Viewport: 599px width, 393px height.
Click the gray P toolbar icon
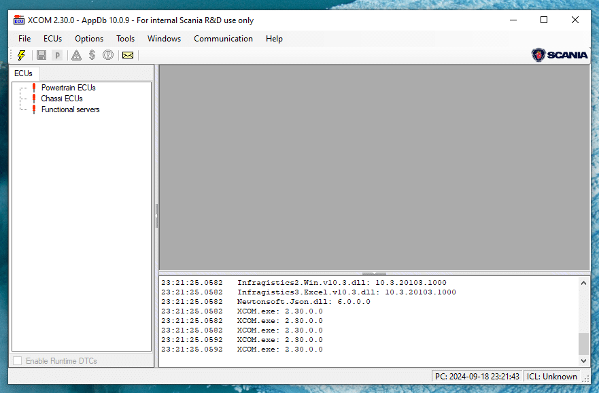point(57,55)
